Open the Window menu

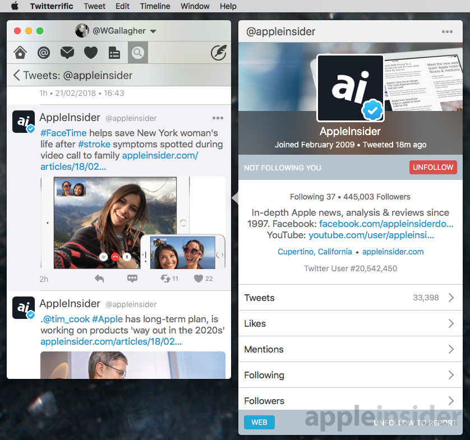195,6
